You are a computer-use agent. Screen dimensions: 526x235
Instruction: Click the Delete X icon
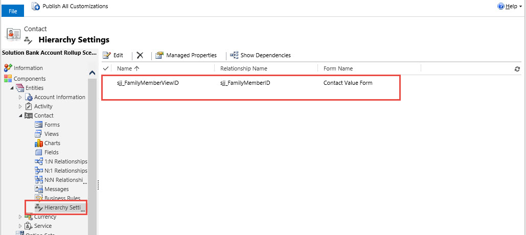(140, 55)
